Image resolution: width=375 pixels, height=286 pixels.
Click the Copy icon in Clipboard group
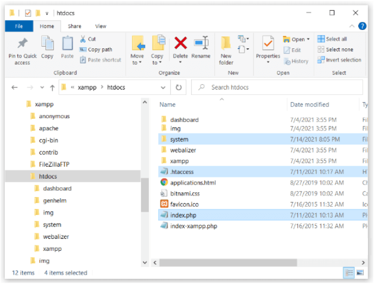pos(47,45)
